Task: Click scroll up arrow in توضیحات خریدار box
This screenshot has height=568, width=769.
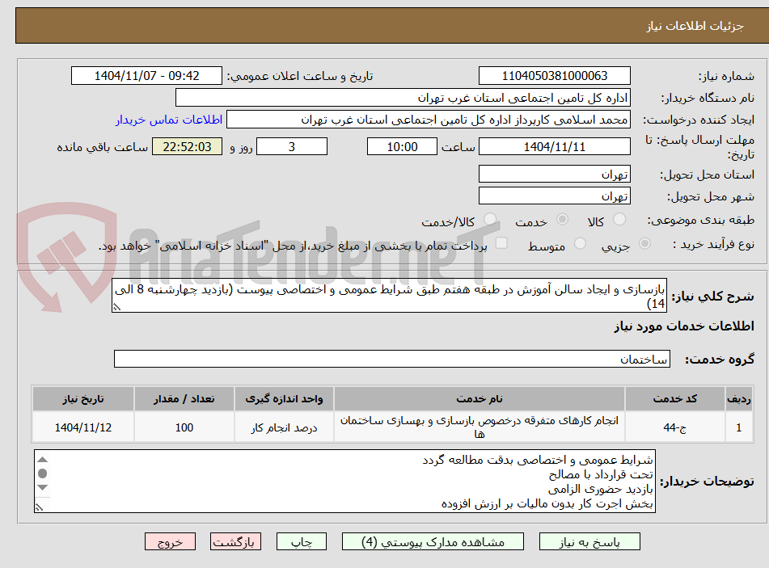Action: 43,459
